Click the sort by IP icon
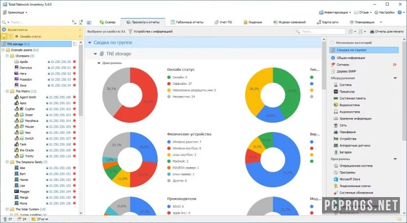The image size is (407, 223). [74, 22]
